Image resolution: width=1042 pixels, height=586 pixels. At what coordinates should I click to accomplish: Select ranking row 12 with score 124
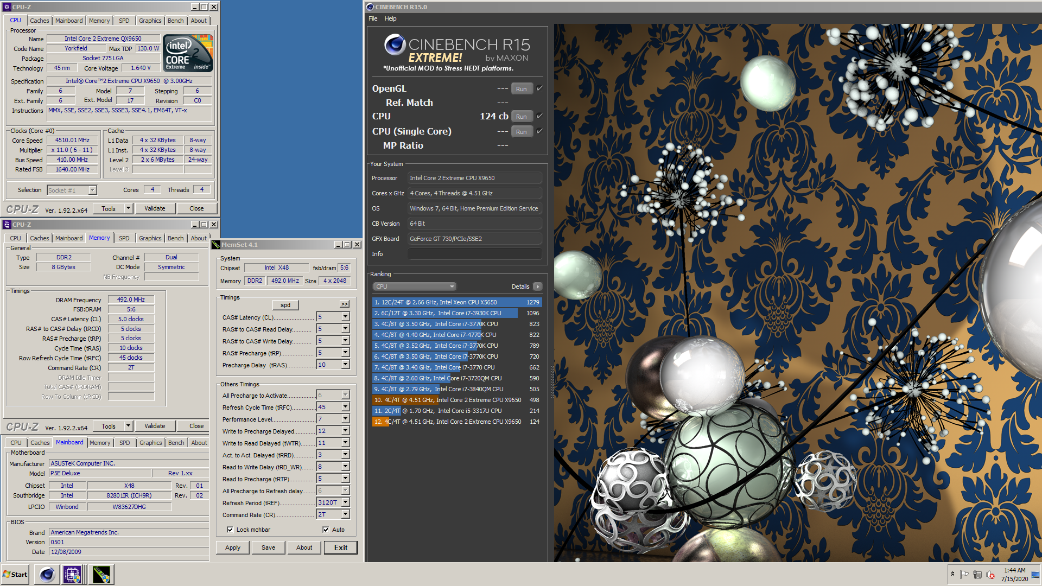(457, 422)
